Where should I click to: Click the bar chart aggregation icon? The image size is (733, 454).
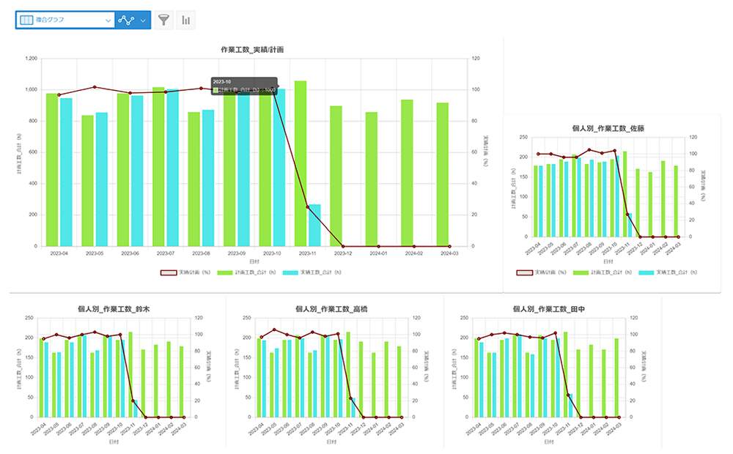pos(185,20)
